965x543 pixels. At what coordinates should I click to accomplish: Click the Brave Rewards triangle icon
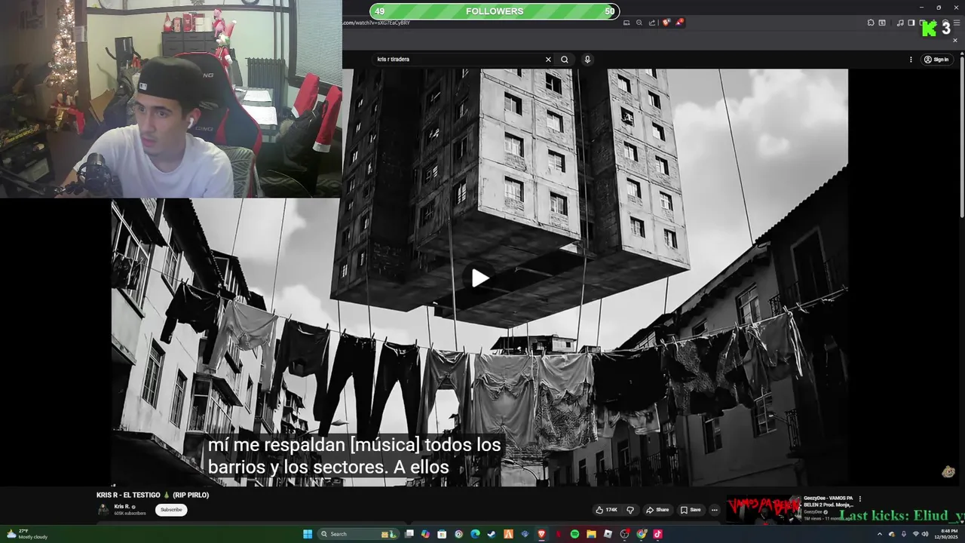pos(679,23)
